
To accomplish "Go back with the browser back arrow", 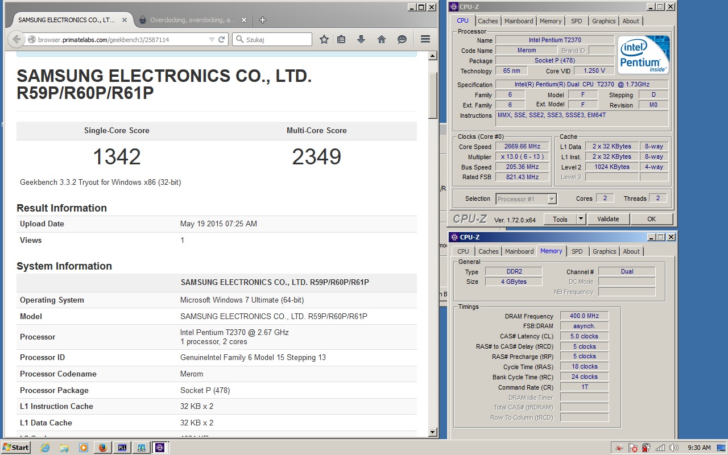I will 16,39.
